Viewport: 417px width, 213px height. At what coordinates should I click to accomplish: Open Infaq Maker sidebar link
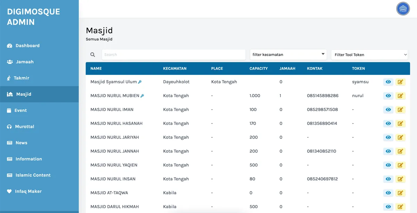pos(39,191)
